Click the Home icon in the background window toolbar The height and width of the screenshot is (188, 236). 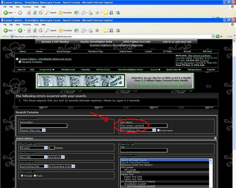click(40, 13)
